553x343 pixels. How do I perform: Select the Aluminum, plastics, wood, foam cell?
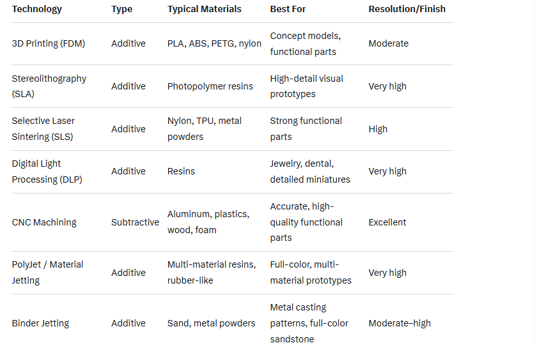[x=208, y=222]
